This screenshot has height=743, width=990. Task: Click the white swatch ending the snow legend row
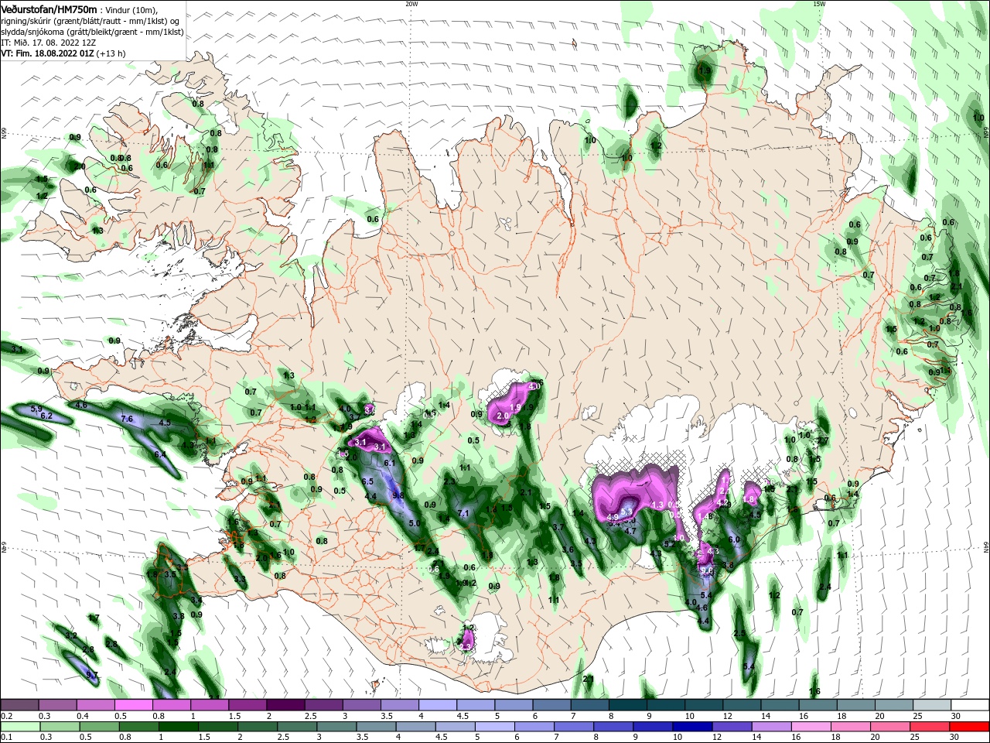pos(970,705)
